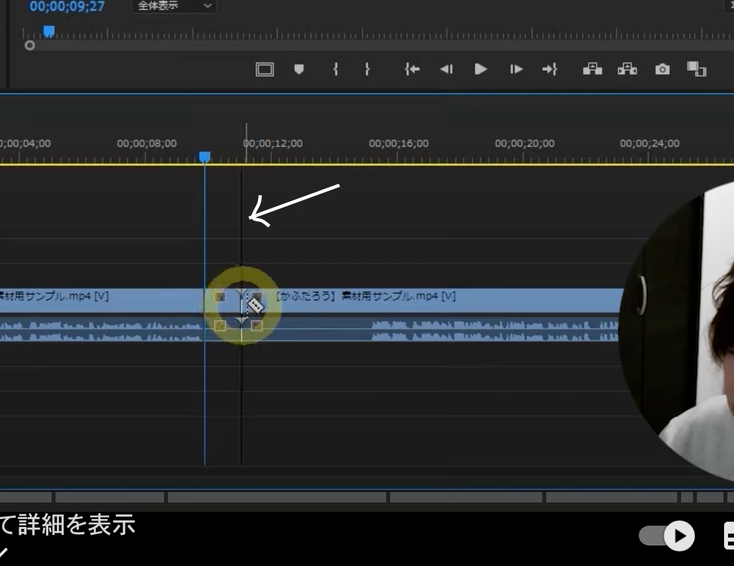Click the 00;00;09;27 timecode field
The height and width of the screenshot is (566, 734).
point(67,7)
